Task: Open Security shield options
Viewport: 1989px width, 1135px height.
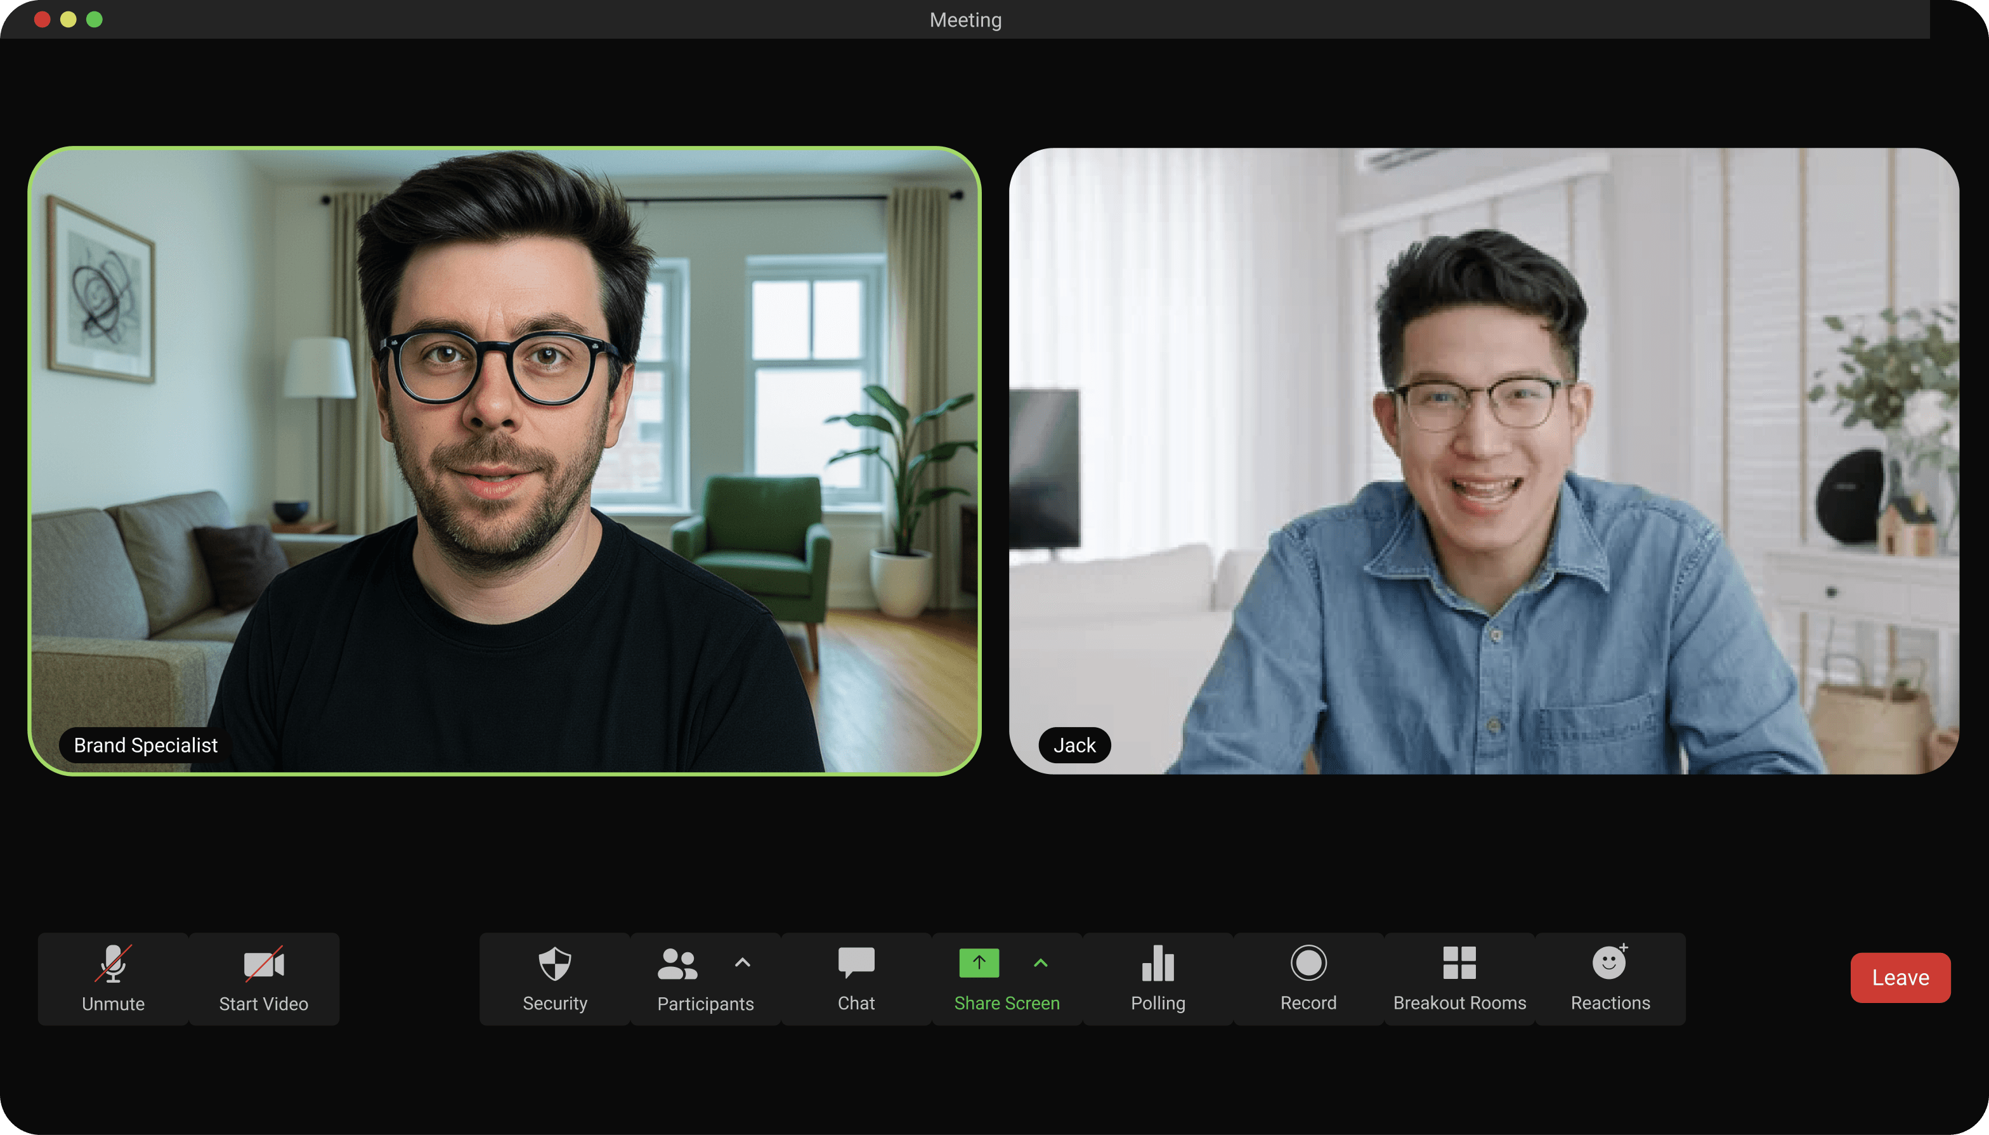Action: pos(555,978)
